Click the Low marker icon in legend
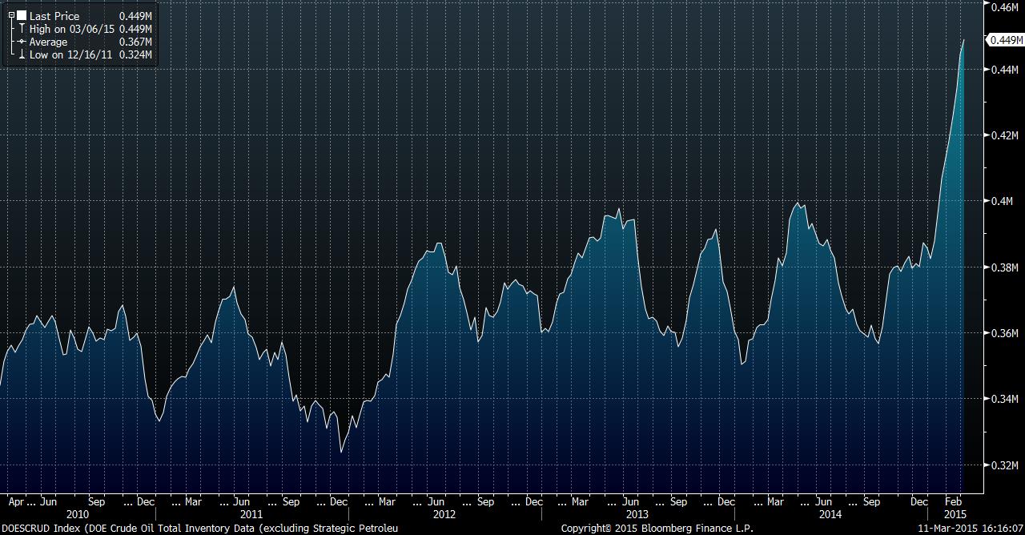The height and width of the screenshot is (535, 1025). 21,54
